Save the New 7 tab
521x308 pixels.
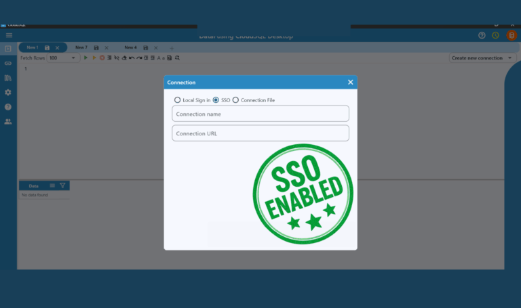96,48
